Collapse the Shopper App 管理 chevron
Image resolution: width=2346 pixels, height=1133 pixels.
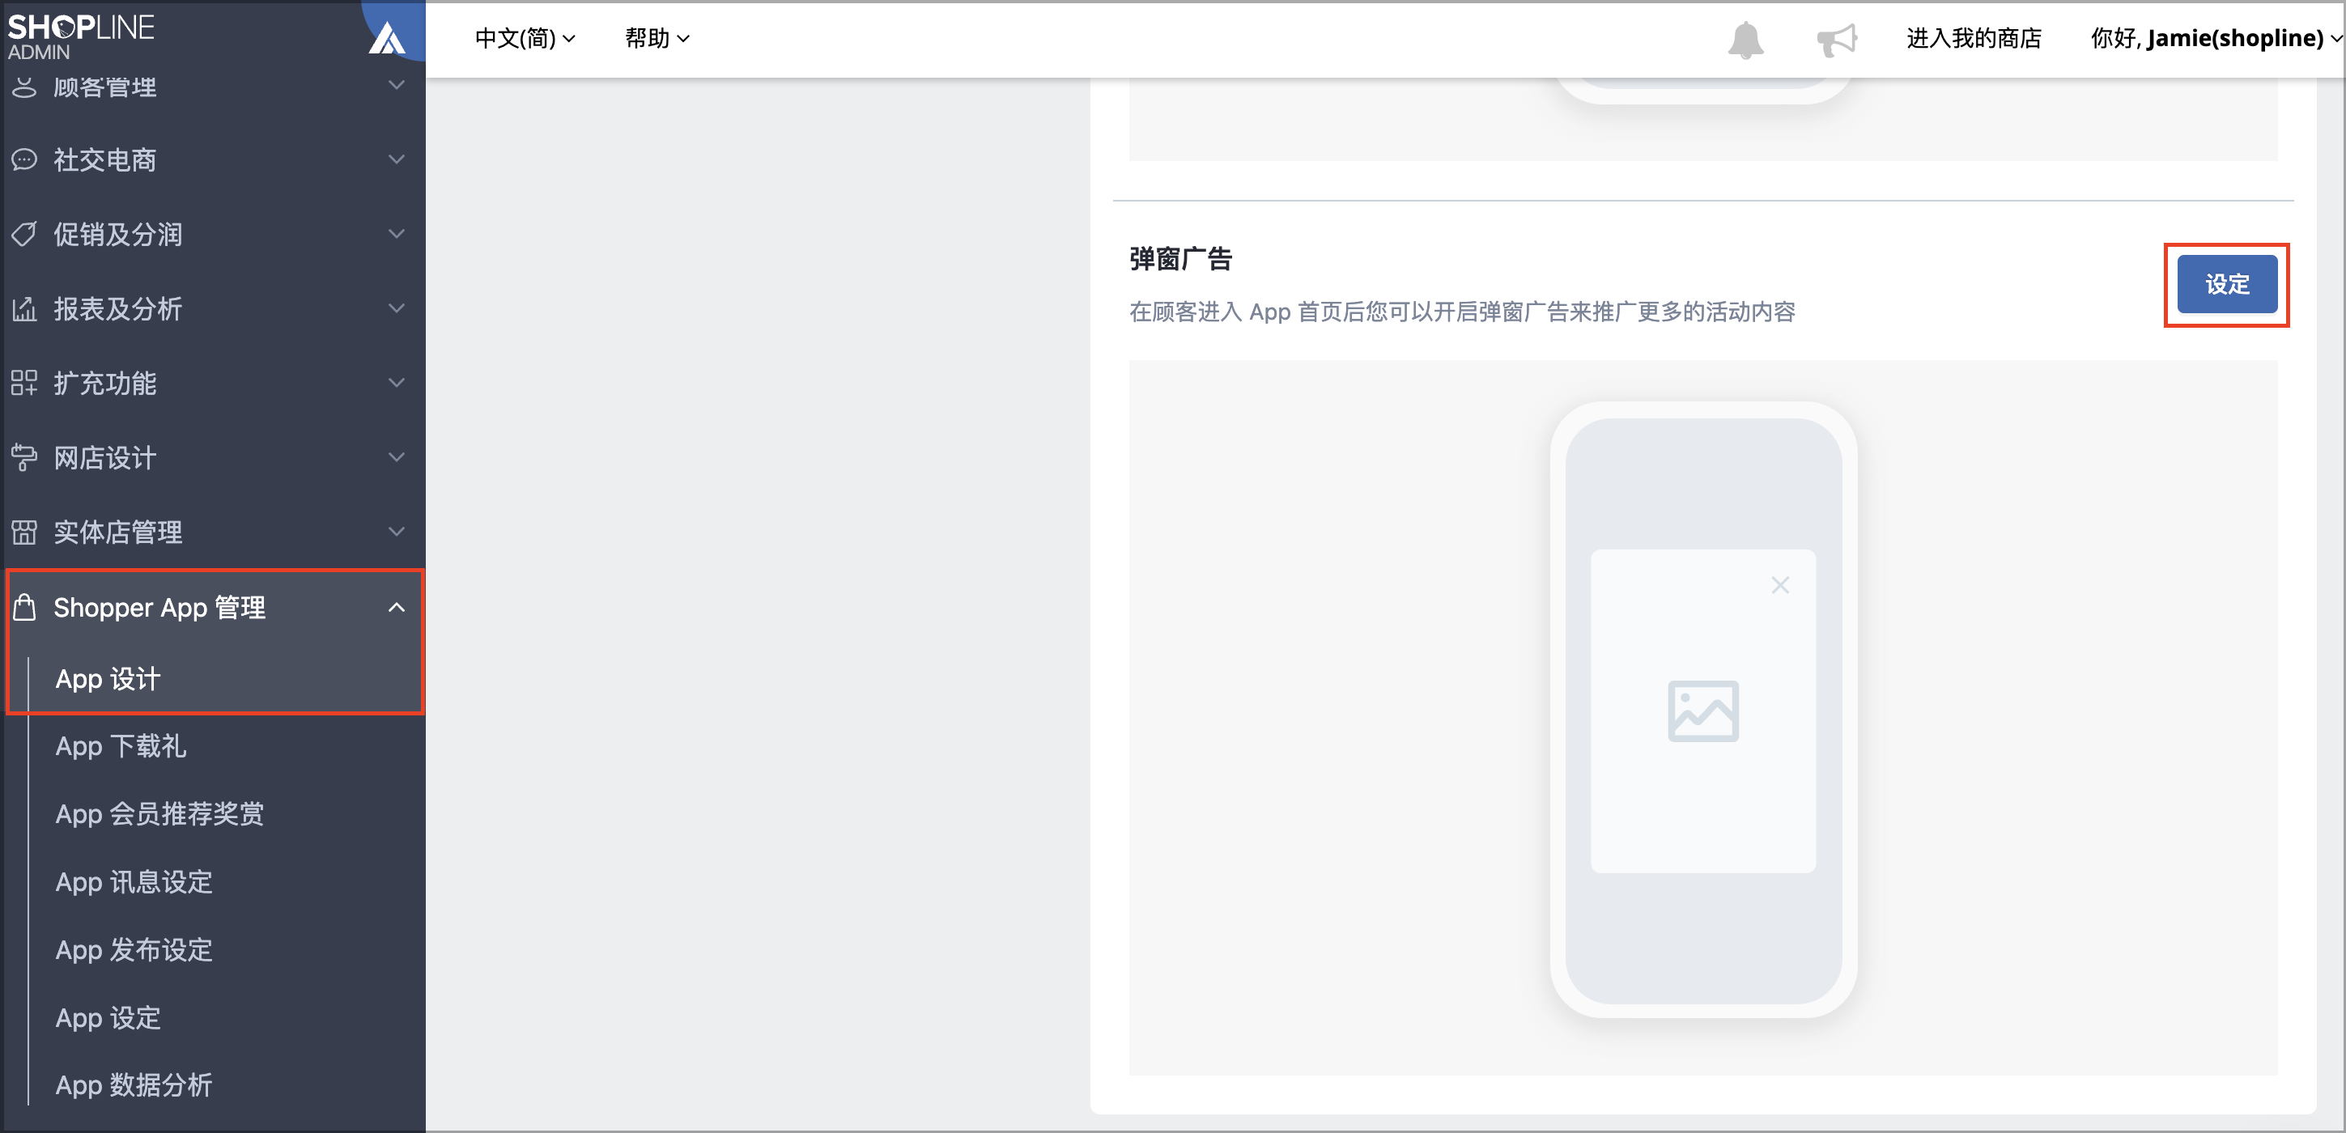pos(396,608)
